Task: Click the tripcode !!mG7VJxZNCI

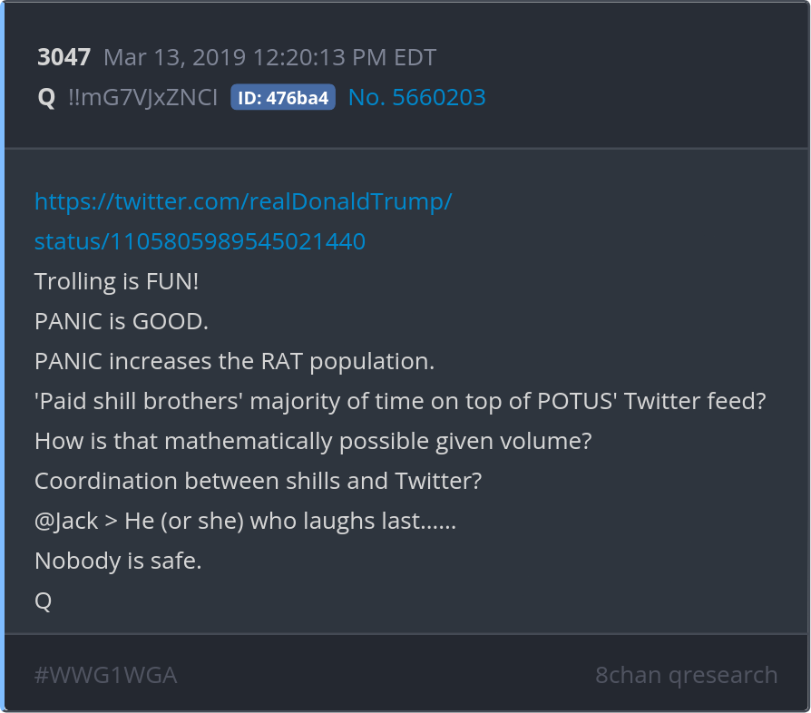Action: point(142,98)
